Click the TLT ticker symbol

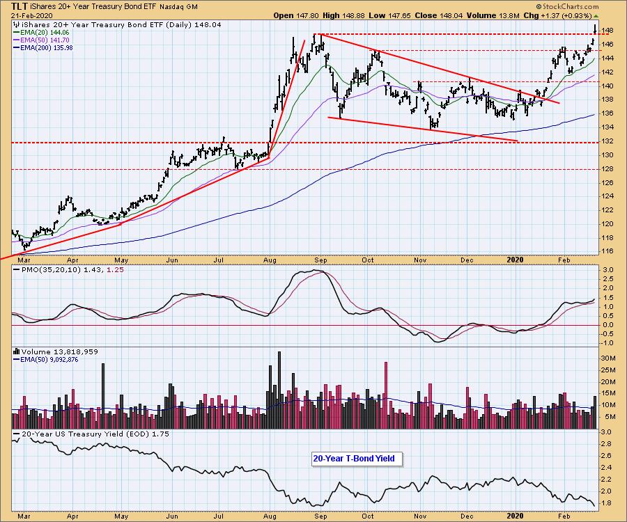[20, 7]
